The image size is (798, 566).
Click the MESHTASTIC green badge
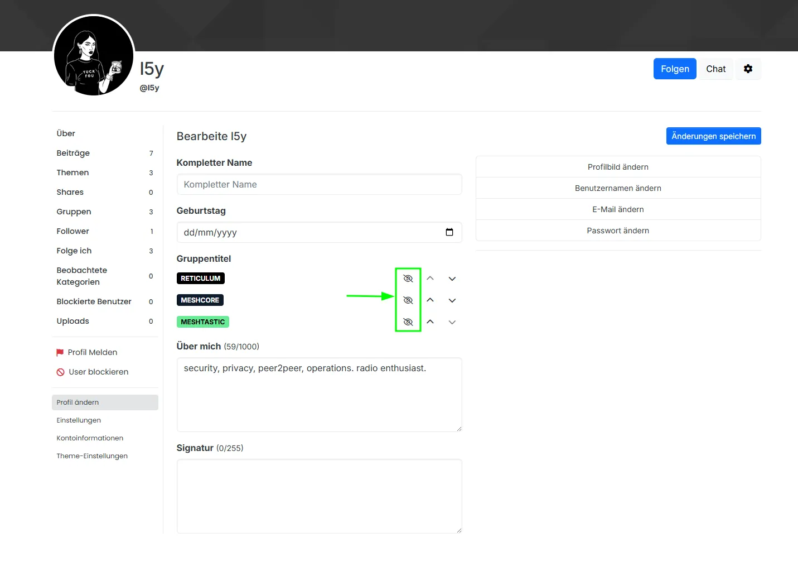[x=202, y=322]
